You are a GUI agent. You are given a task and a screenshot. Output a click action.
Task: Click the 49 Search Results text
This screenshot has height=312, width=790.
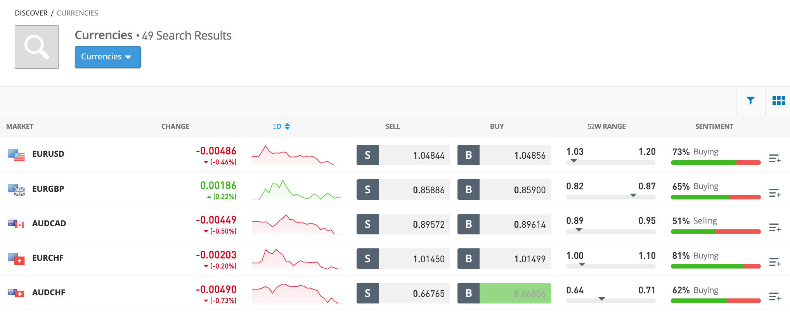(x=187, y=36)
